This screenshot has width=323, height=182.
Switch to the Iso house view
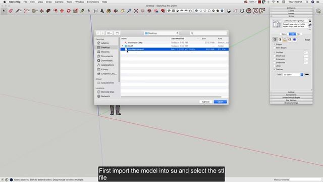click(169, 11)
